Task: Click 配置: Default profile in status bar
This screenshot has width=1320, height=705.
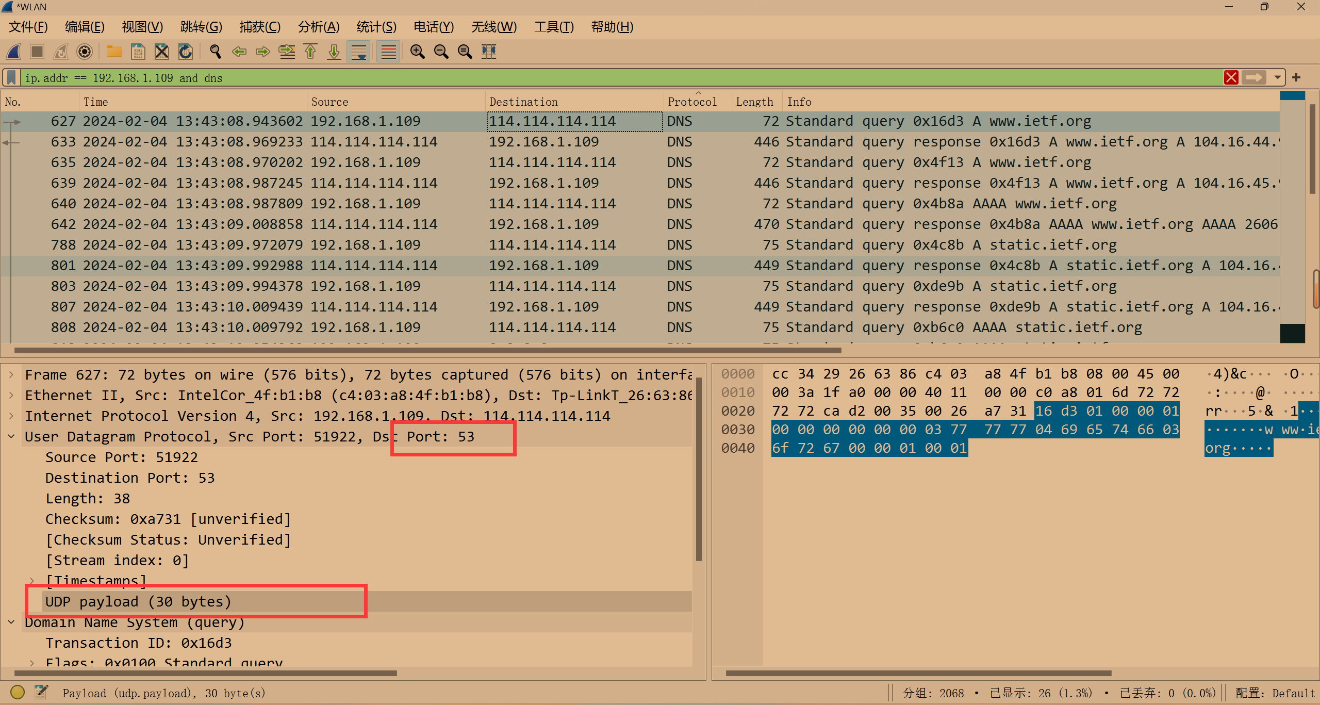Action: click(x=1276, y=693)
